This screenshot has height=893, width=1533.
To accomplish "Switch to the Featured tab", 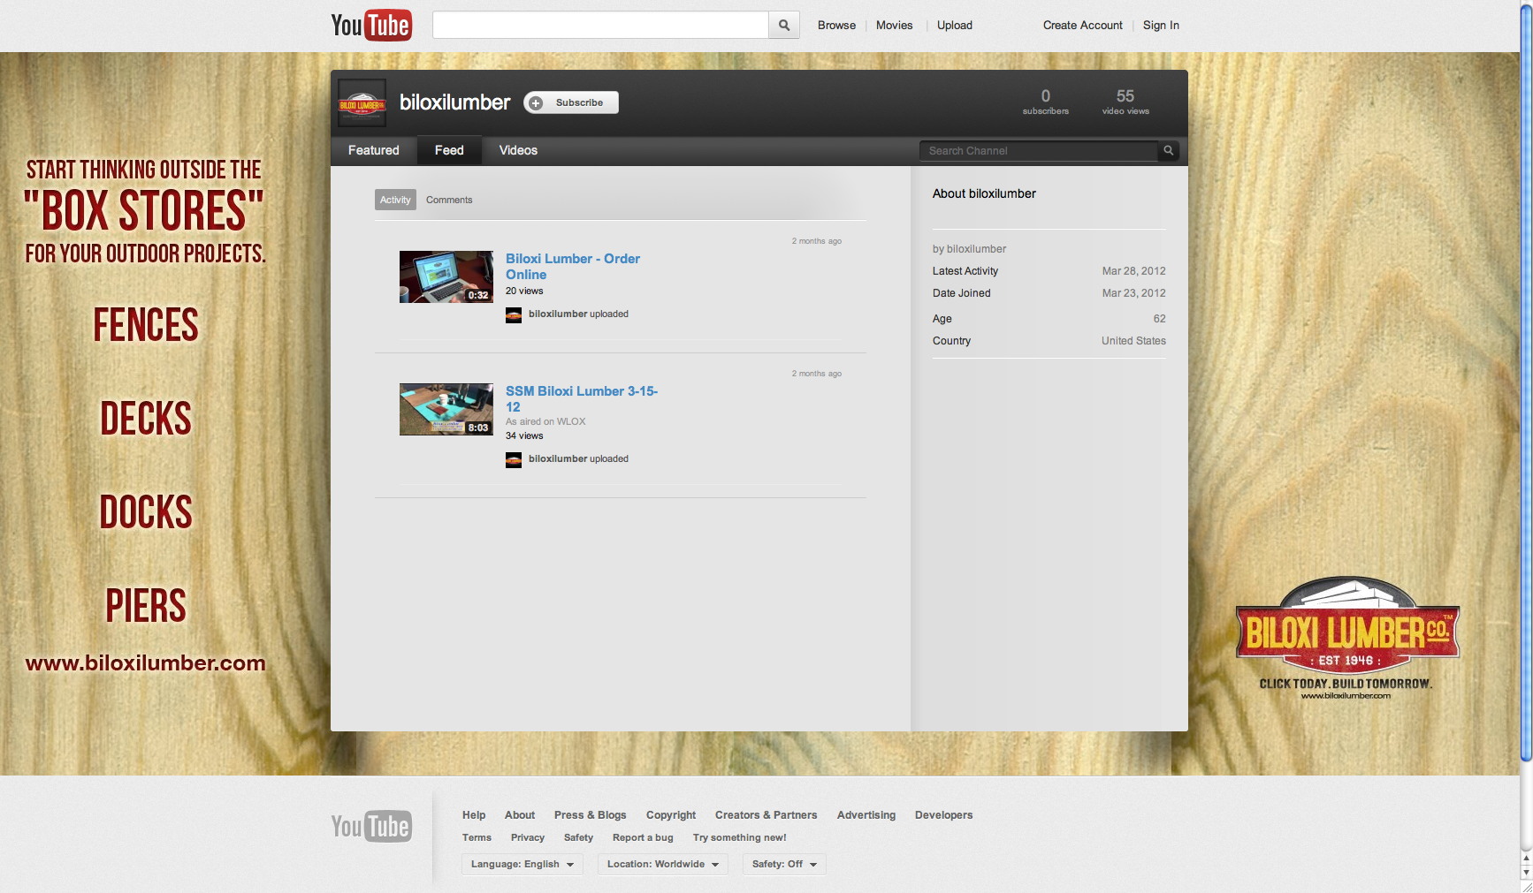I will [374, 151].
